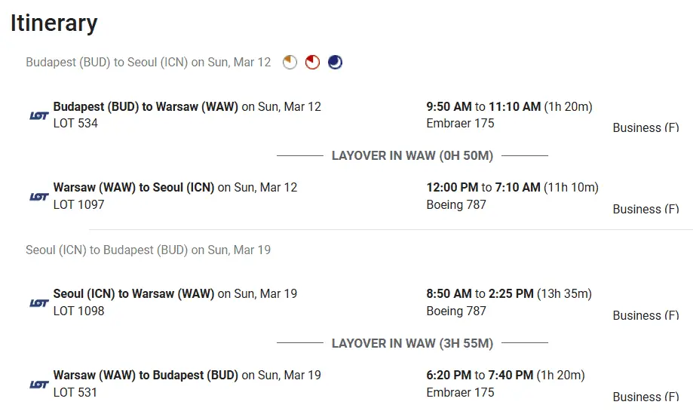Click the LOT logo beside flight LOT 1098
This screenshot has width=693, height=414.
coord(39,303)
